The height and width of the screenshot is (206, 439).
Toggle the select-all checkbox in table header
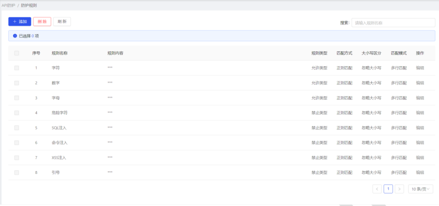[x=17, y=53]
